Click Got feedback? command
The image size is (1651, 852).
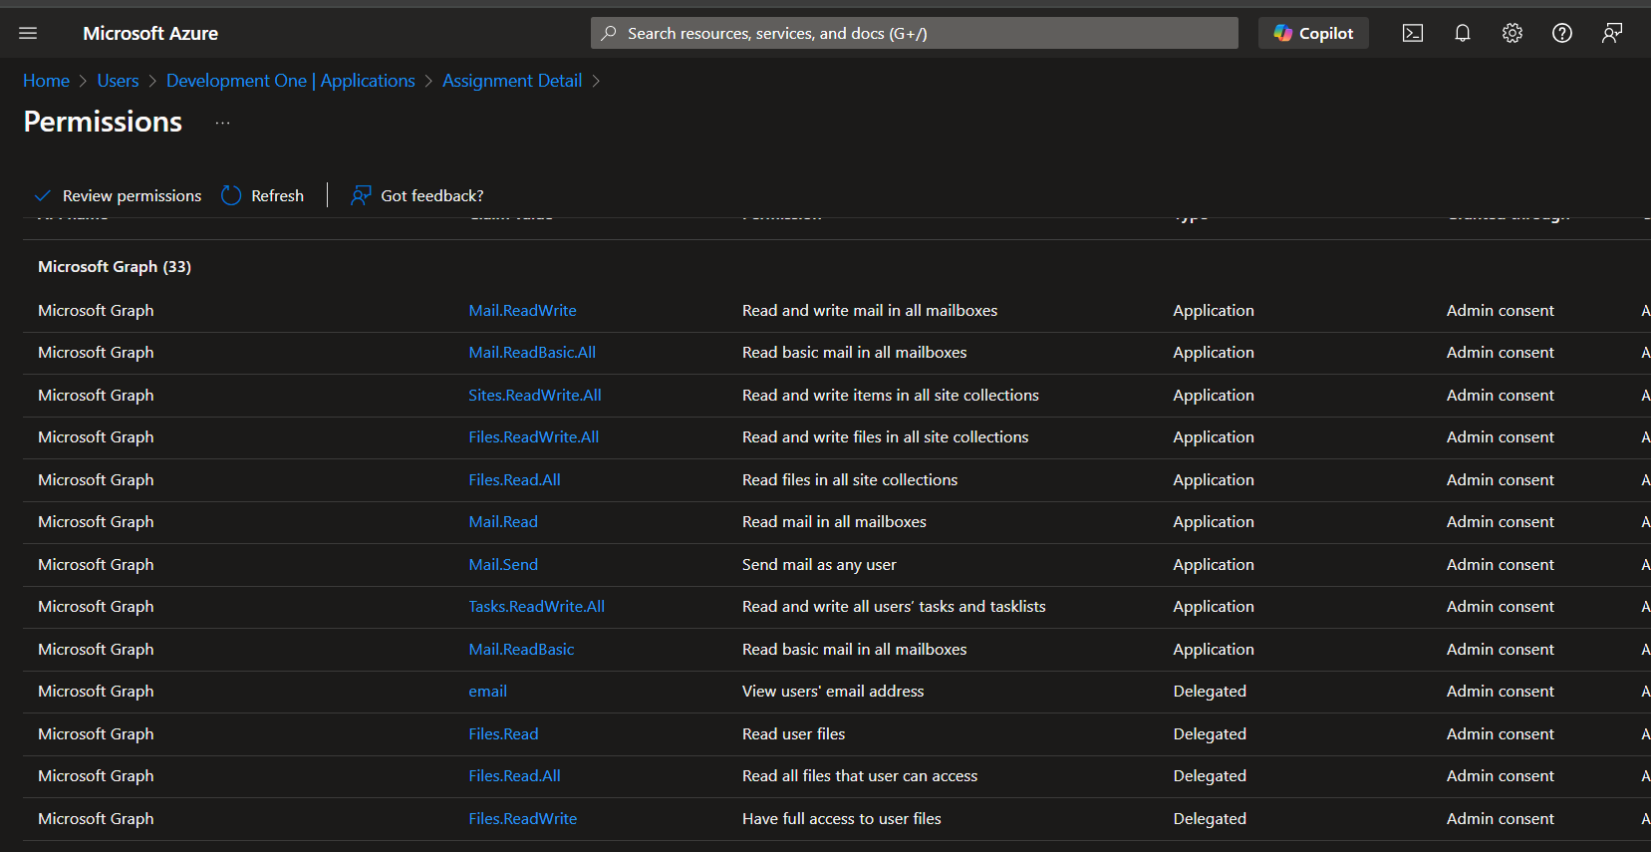click(416, 195)
